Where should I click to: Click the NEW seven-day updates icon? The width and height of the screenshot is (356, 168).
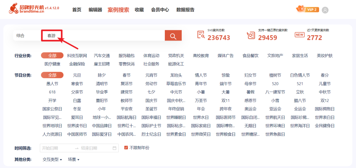299,35
